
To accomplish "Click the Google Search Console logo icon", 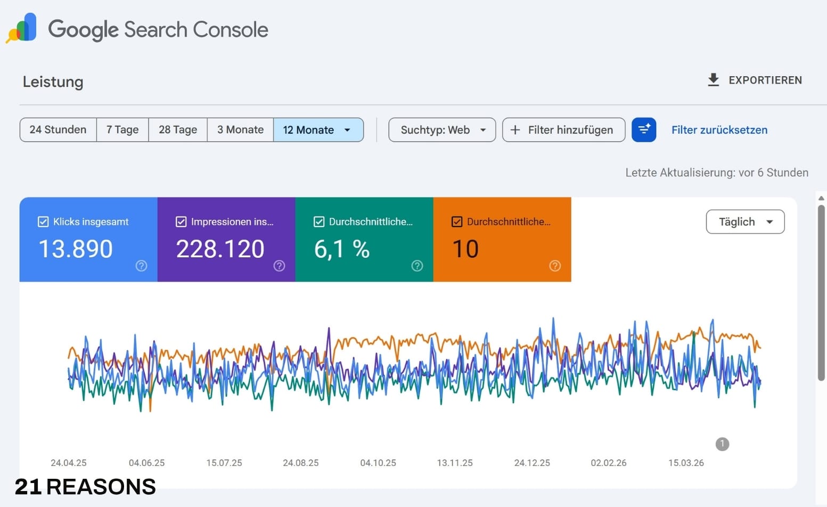I will coord(21,28).
